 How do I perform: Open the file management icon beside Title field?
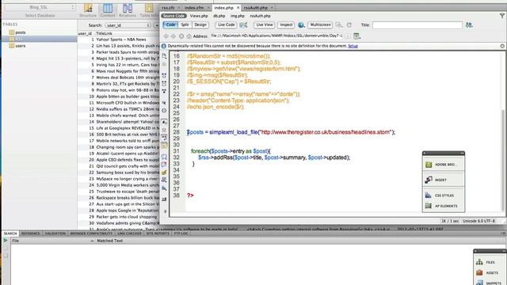[469, 25]
